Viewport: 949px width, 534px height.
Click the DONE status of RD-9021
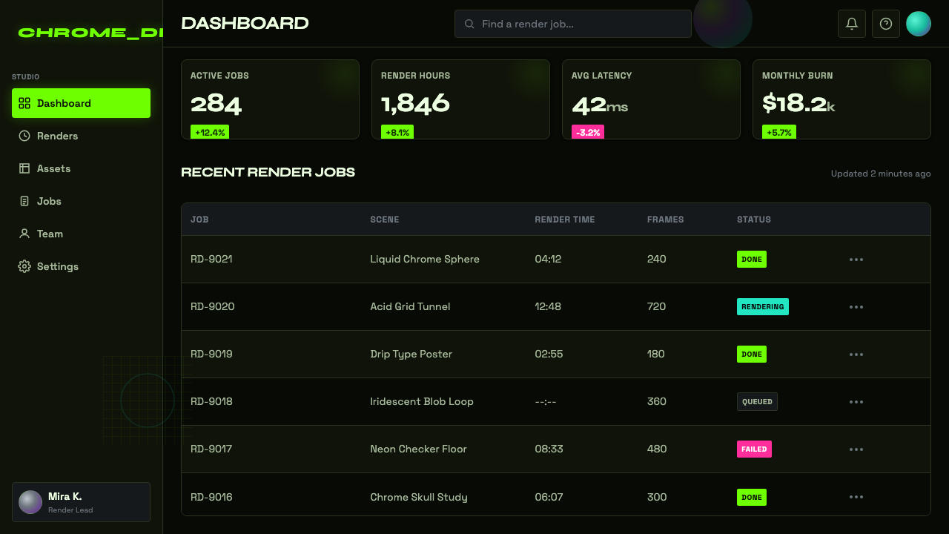point(752,260)
